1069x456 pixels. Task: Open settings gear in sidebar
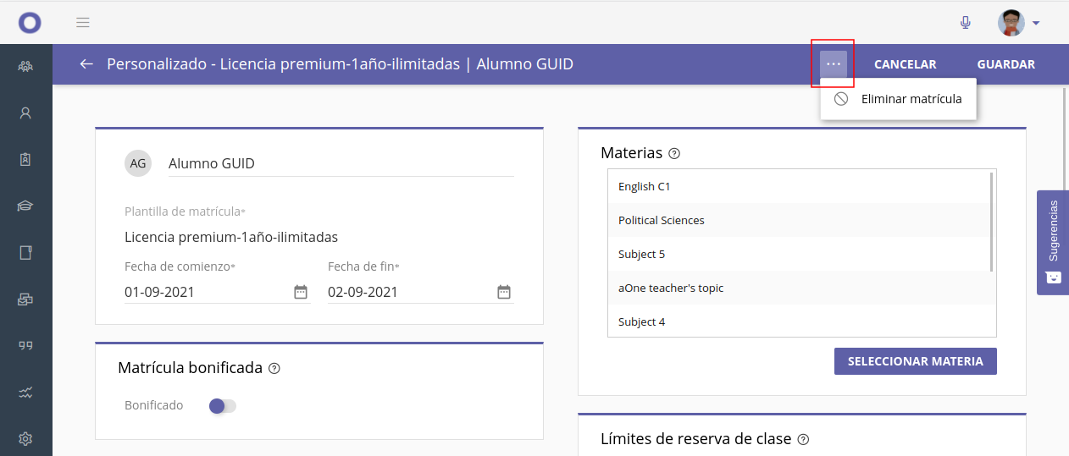click(25, 438)
